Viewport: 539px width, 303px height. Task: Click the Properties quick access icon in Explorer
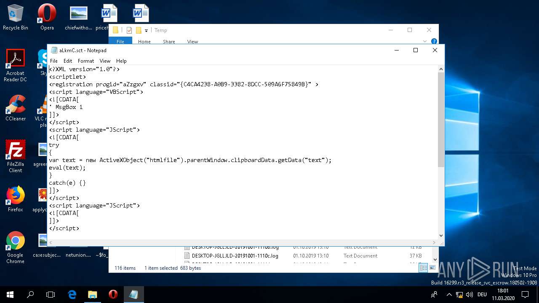(129, 30)
